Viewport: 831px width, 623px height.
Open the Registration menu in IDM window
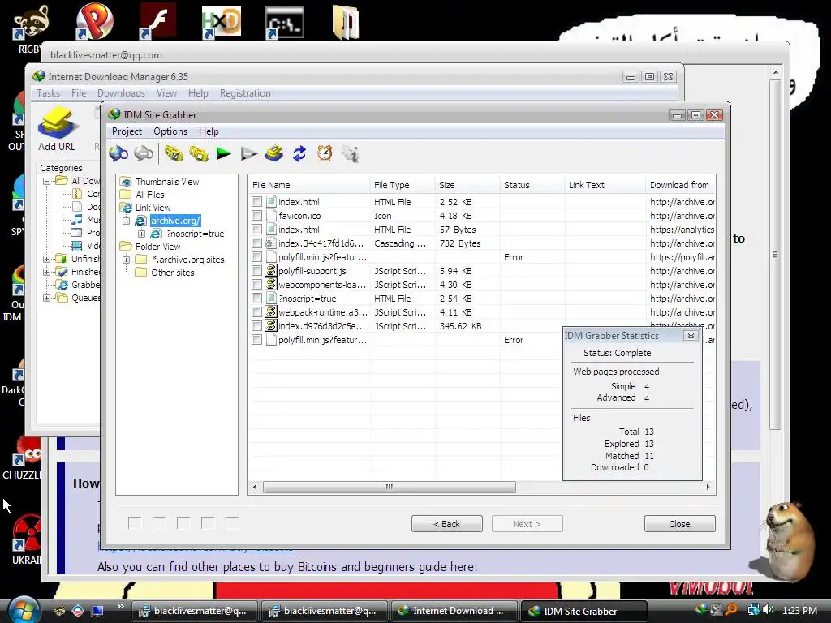pyautogui.click(x=245, y=93)
